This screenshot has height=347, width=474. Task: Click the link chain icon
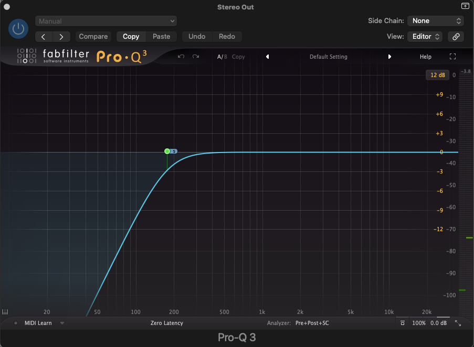click(456, 37)
